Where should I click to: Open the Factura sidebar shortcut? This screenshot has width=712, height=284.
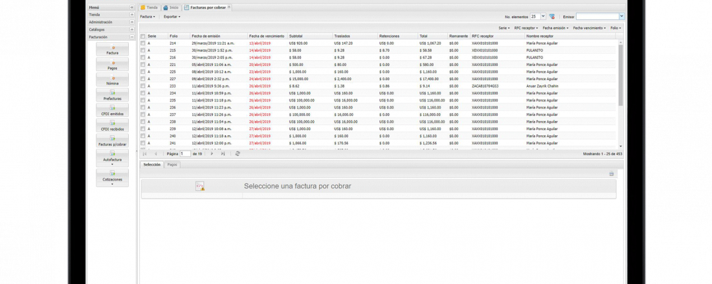[x=112, y=50]
